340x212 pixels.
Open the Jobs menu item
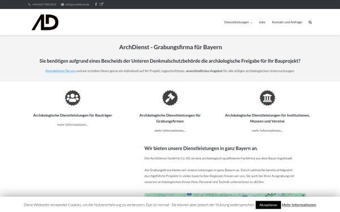click(x=262, y=22)
